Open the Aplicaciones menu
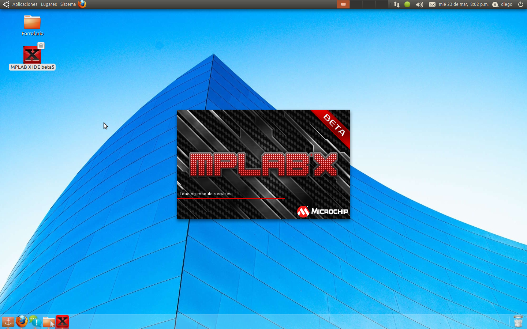The width and height of the screenshot is (527, 329). click(25, 4)
